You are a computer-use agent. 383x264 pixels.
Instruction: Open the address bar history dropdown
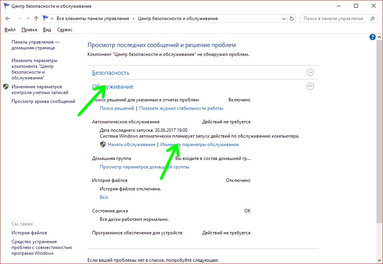284,18
